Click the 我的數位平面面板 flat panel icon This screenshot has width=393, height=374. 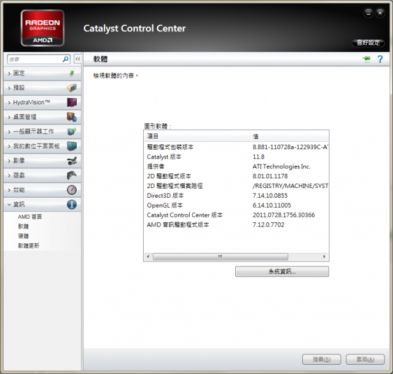coord(72,146)
